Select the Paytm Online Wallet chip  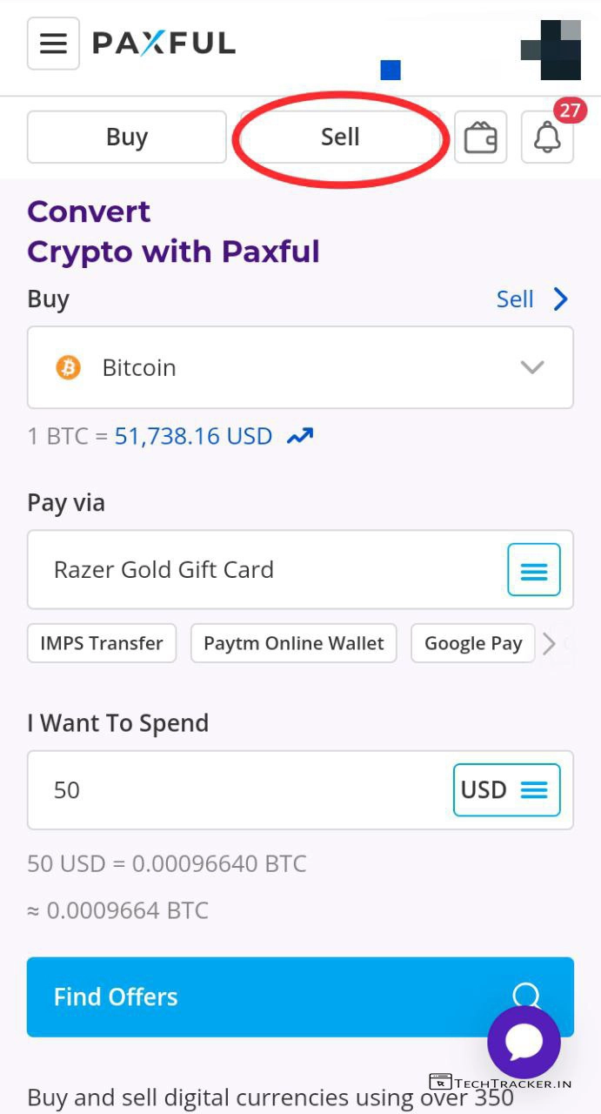(x=293, y=643)
